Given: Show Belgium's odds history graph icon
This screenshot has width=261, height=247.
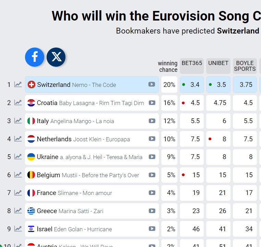Looking at the screenshot, I should tap(18, 175).
